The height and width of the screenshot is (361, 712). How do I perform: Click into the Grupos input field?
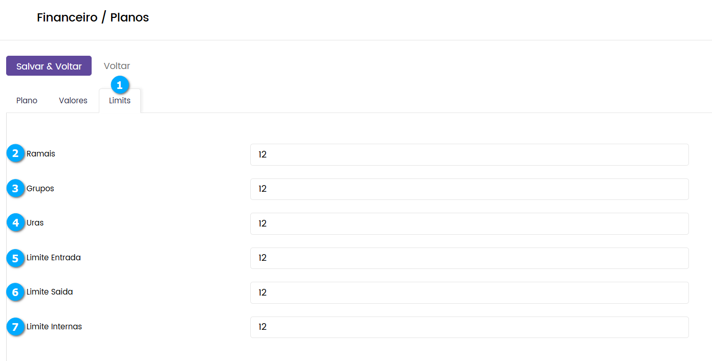pyautogui.click(x=469, y=189)
